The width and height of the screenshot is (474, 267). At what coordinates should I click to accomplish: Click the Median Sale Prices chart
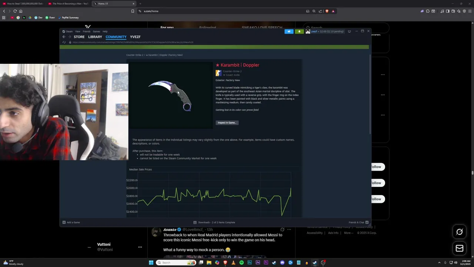(214, 195)
